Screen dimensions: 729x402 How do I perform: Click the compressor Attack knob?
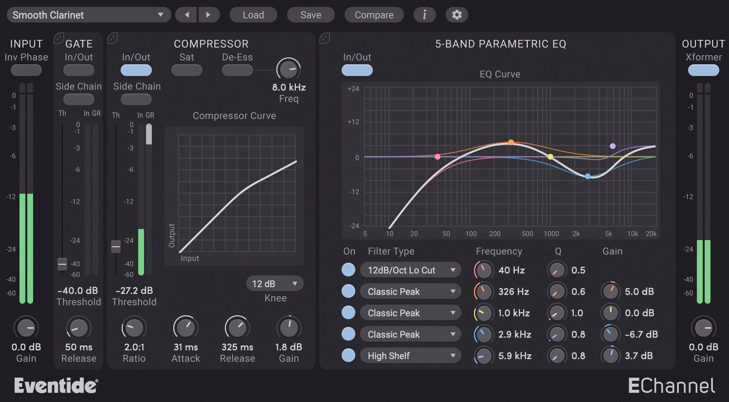point(186,328)
